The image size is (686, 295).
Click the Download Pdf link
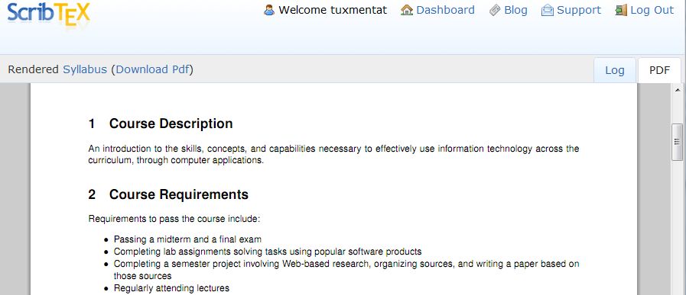(x=153, y=69)
